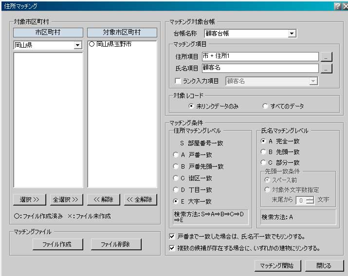Viewport: 348px width, 276px height.
Task: Enable the ランク入力項目 checkbox
Action: pos(178,81)
